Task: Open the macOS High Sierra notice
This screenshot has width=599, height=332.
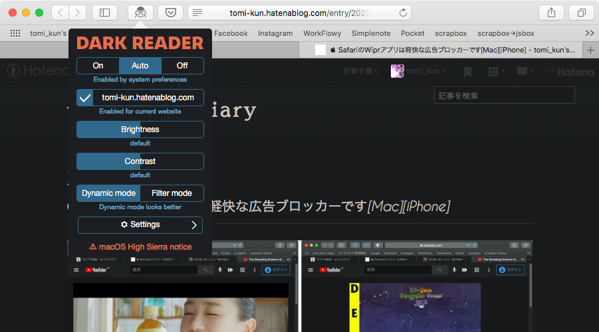Action: coord(140,247)
